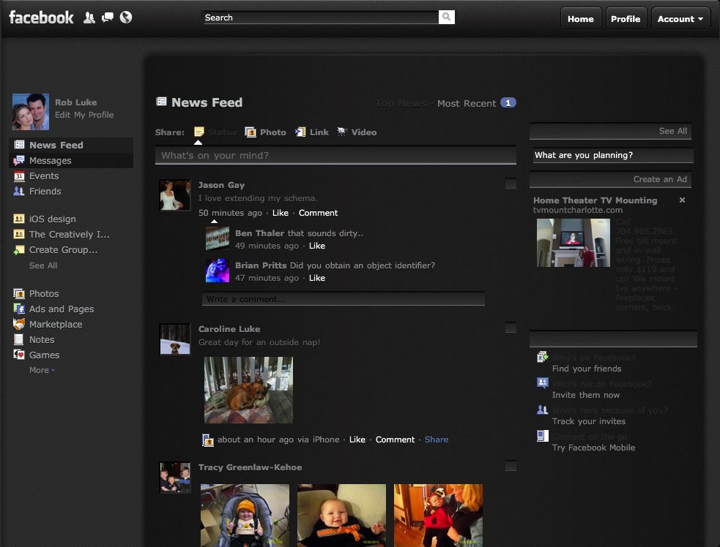Click the facebook logo
720x547 pixels.
pos(41,18)
